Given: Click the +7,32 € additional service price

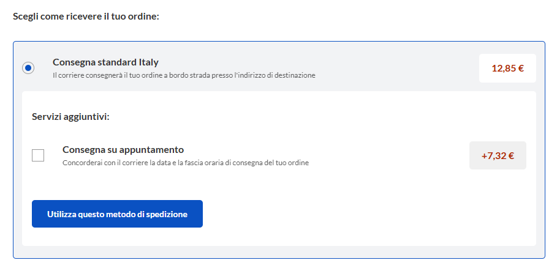Looking at the screenshot, I should (497, 155).
